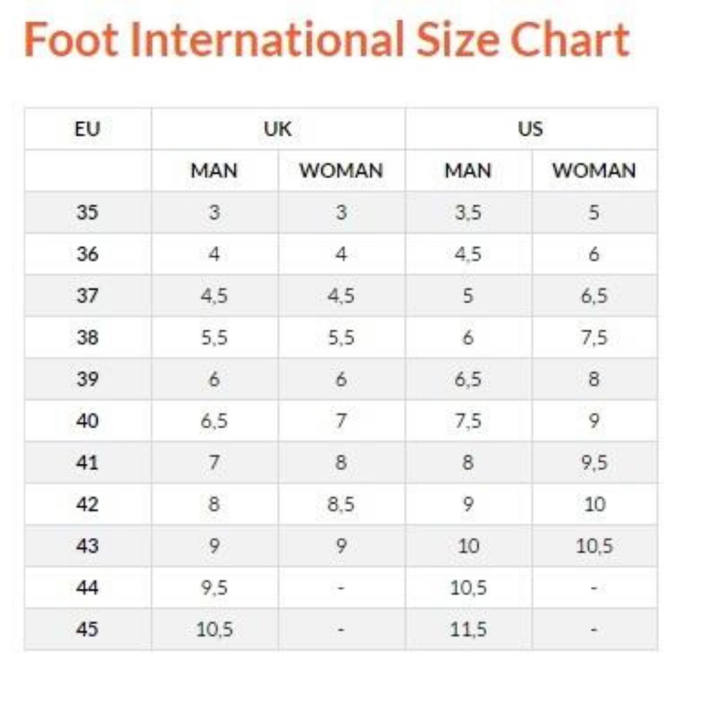Click the MAN subheader under UK
Image resolution: width=707 pixels, height=707 pixels.
pos(214,171)
